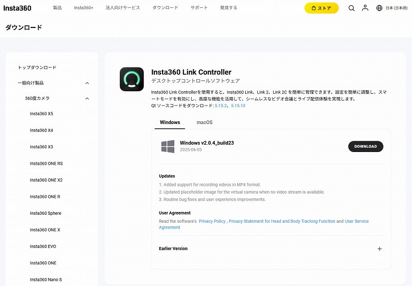The width and height of the screenshot is (412, 286).
Task: Open the サポート menu
Action: (199, 8)
